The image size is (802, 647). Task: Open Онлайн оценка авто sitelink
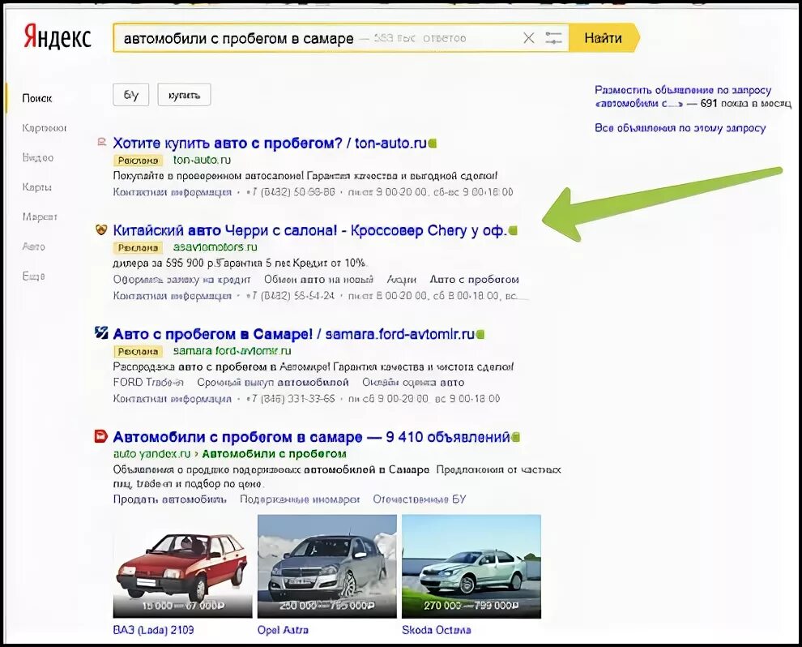[413, 383]
